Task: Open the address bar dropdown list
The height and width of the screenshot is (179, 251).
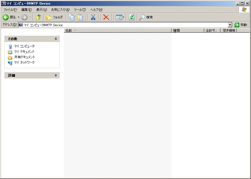Action: pos(230,25)
